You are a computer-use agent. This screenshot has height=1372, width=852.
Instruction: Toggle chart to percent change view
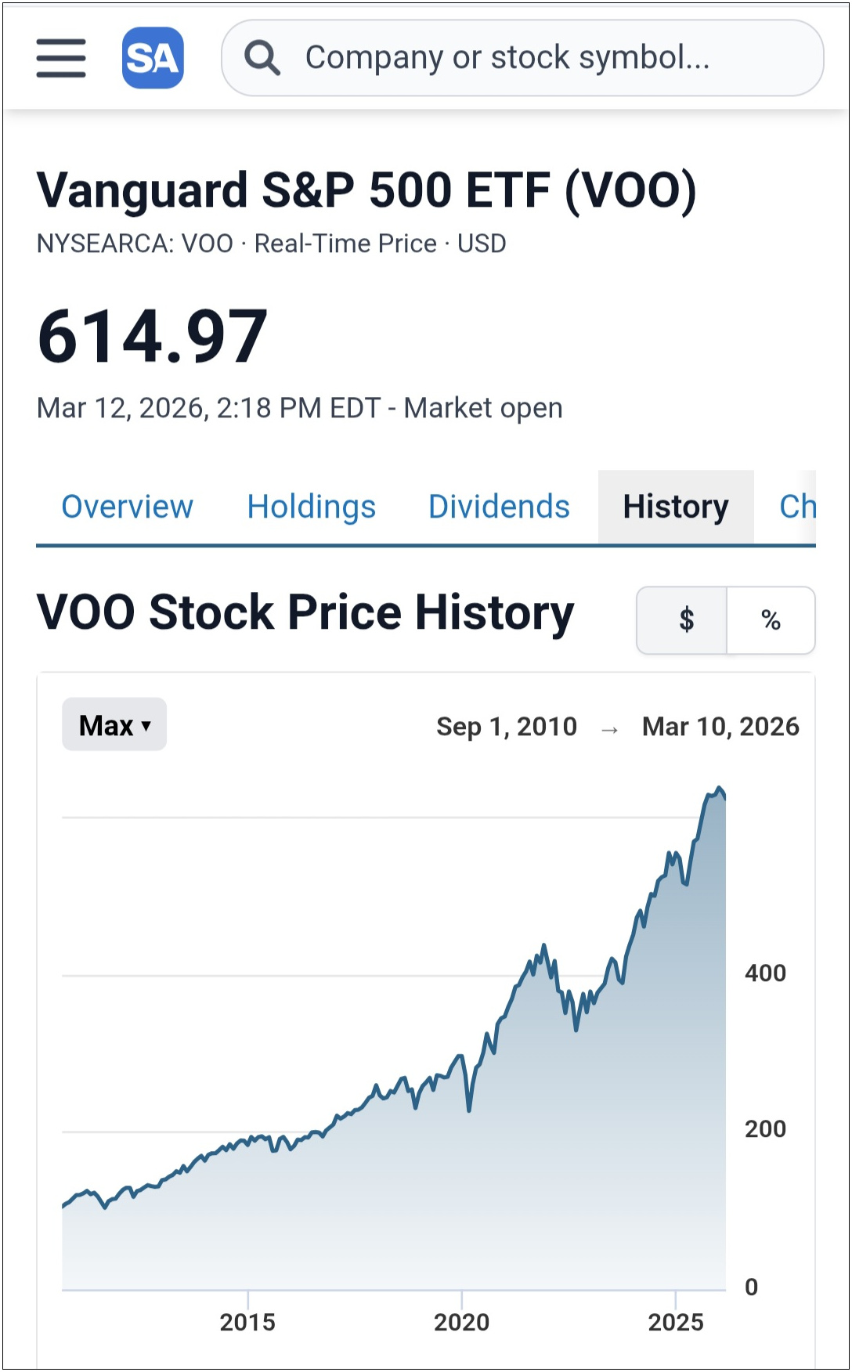(771, 620)
